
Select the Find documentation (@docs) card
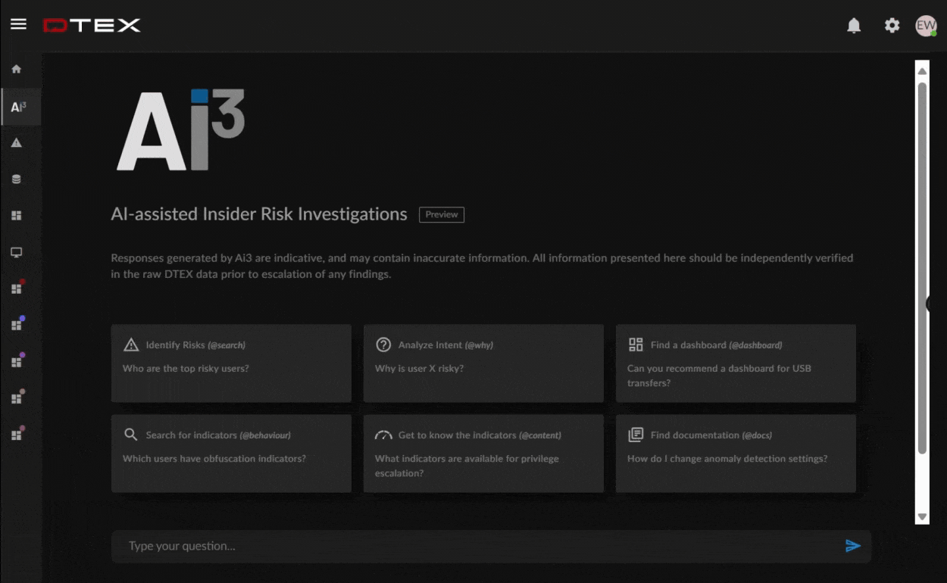click(736, 453)
